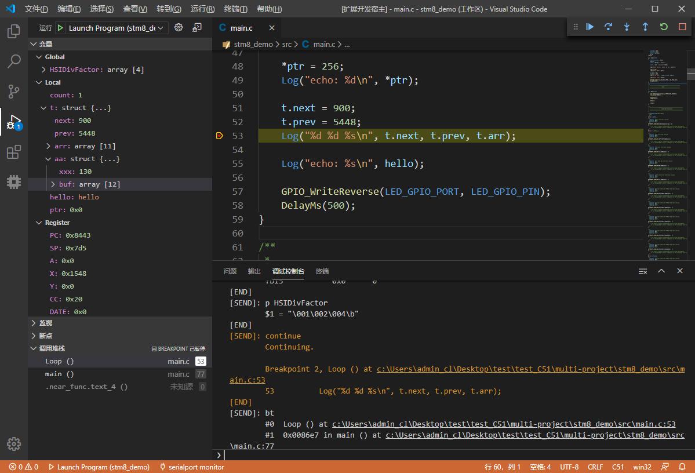Open the Explorer view in activity bar

(x=14, y=31)
